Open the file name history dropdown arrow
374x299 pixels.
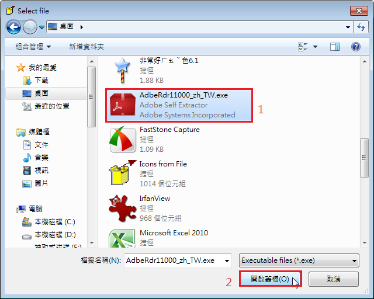tap(227, 260)
